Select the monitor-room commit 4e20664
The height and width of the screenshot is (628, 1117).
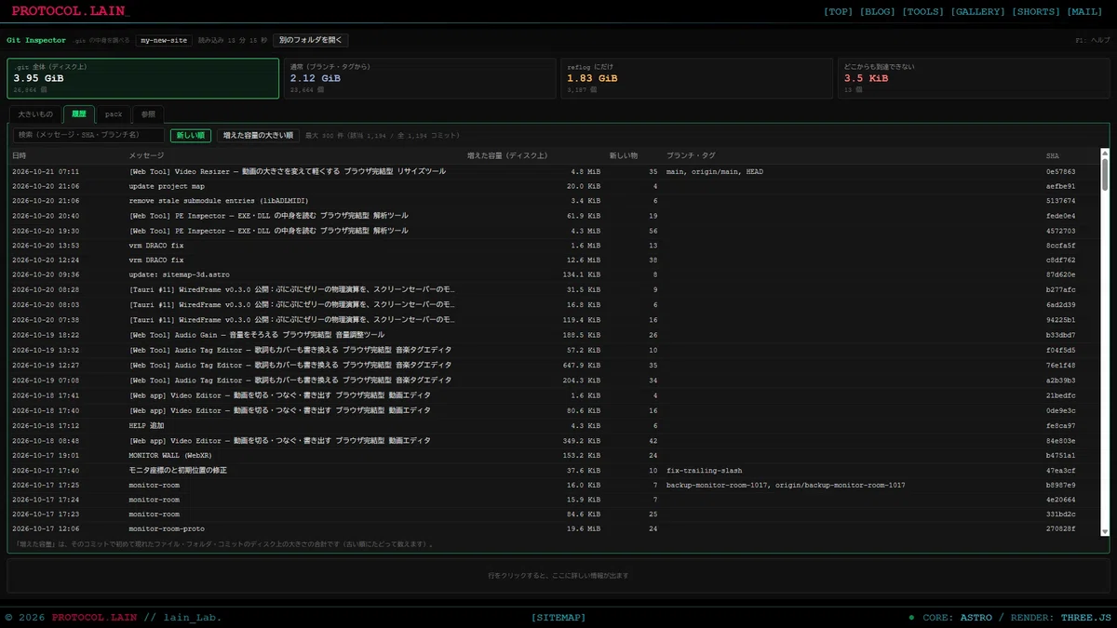click(x=554, y=500)
